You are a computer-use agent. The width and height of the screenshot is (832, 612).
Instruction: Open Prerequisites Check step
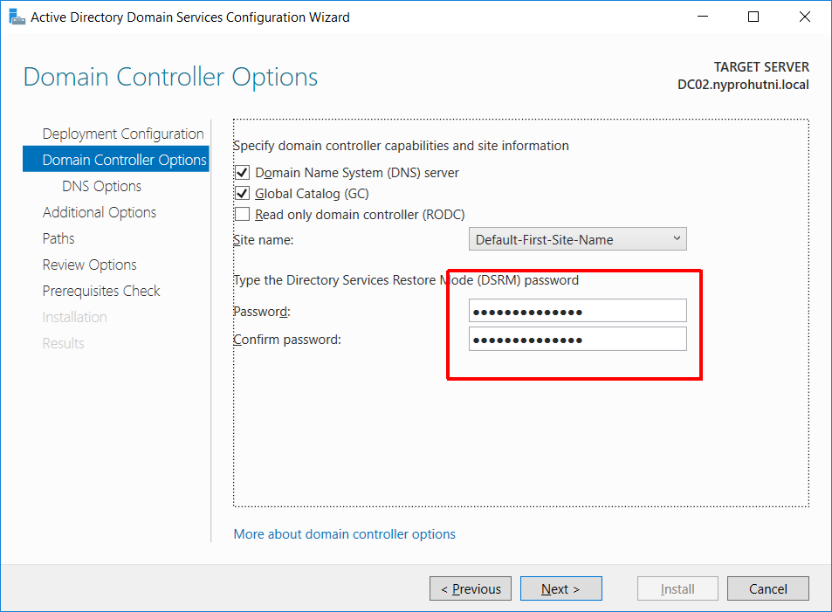[x=101, y=291]
